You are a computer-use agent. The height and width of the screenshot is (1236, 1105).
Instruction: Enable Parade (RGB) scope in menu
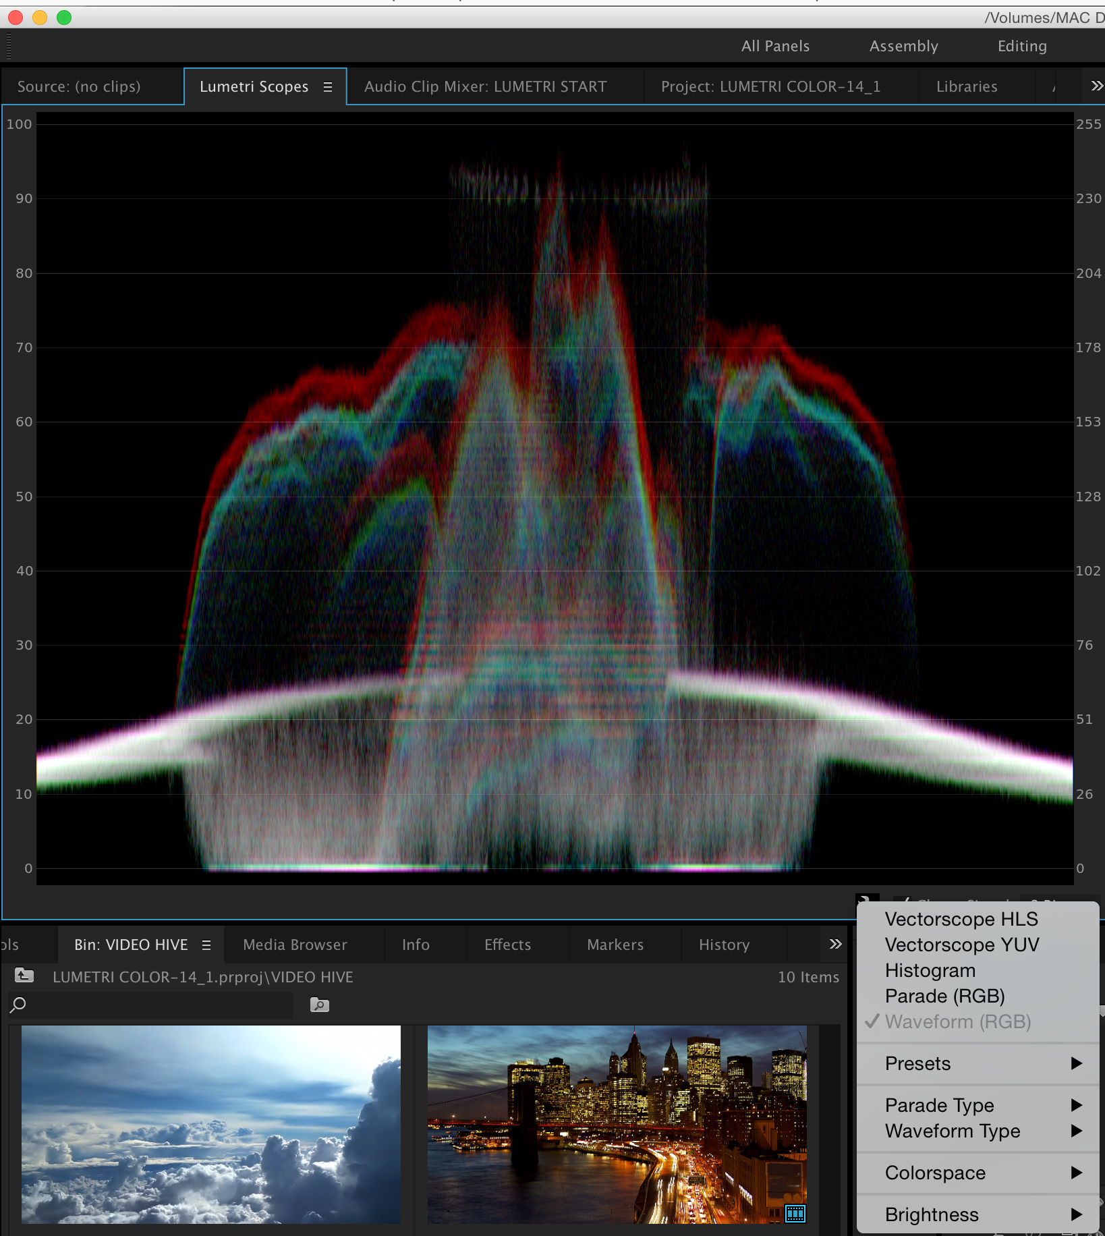point(978,996)
